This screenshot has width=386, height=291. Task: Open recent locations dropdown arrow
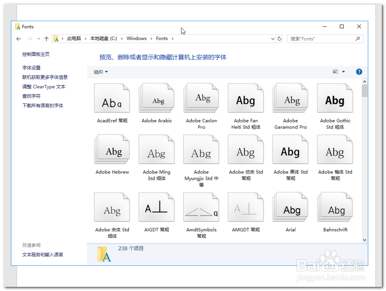[x=39, y=39]
